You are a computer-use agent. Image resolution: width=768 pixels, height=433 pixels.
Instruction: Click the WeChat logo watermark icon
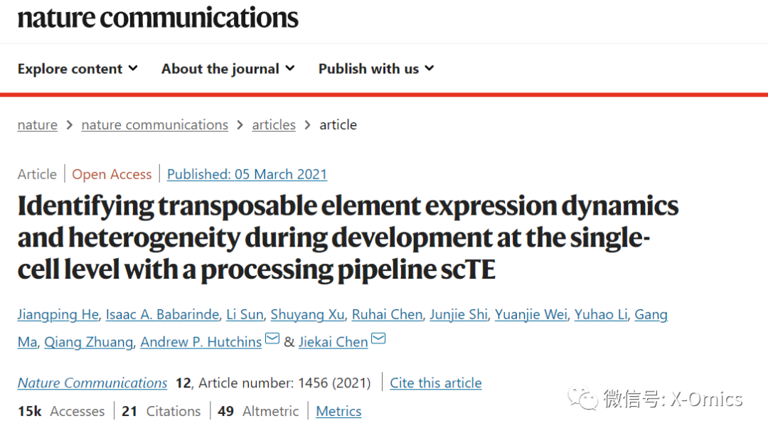tap(586, 399)
